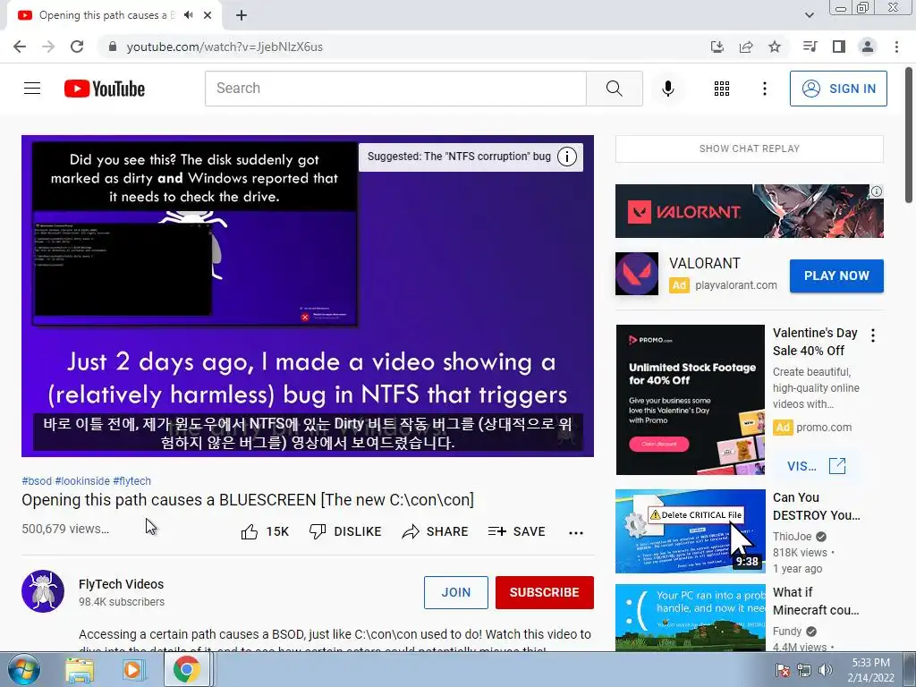Click the video info card icon
Image resolution: width=916 pixels, height=687 pixels.
(x=566, y=157)
